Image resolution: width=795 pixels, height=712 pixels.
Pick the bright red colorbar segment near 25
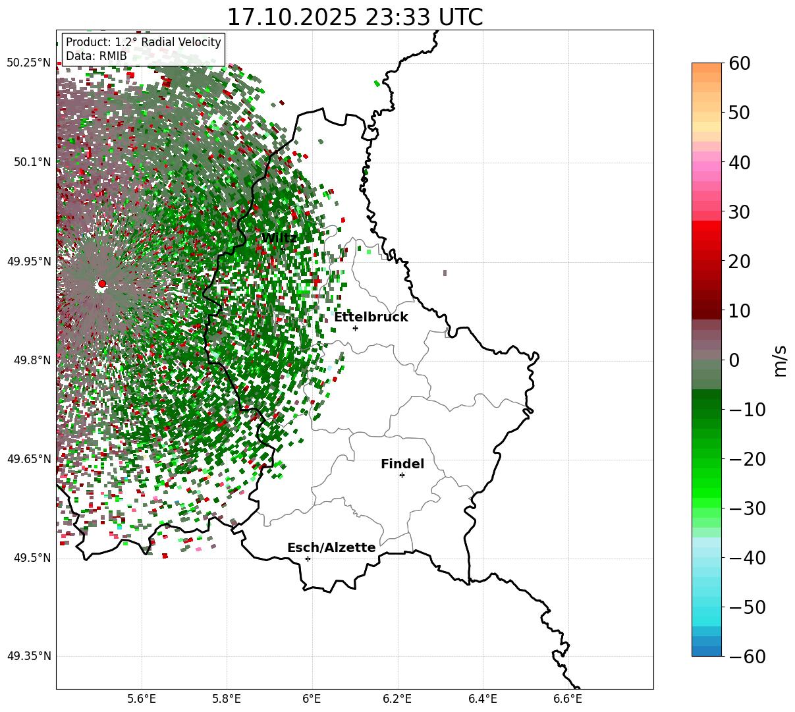707,236
